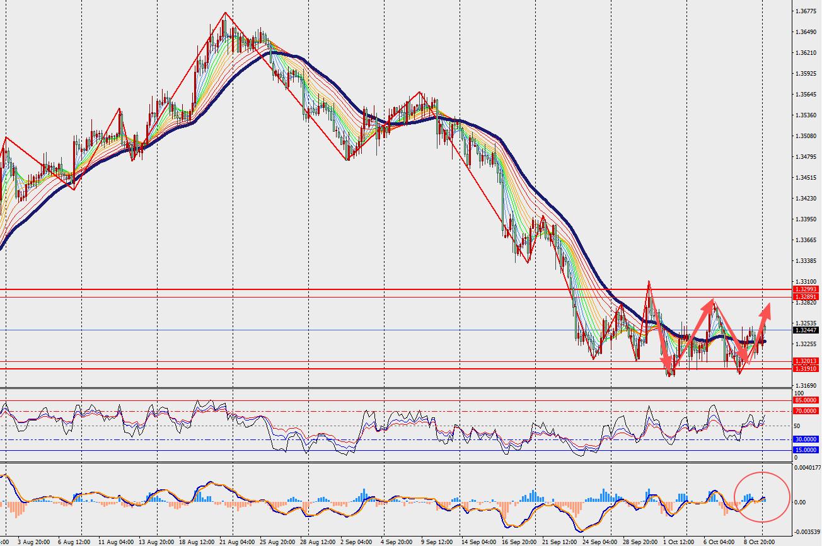Click the 6 Oct 04:00 time label

[x=719, y=542]
